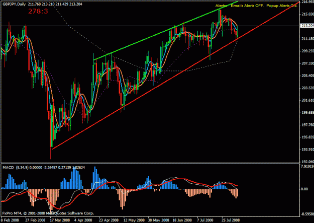Click the 195.835 price axis label
Screen dimensions: 314x223
tap(307, 137)
